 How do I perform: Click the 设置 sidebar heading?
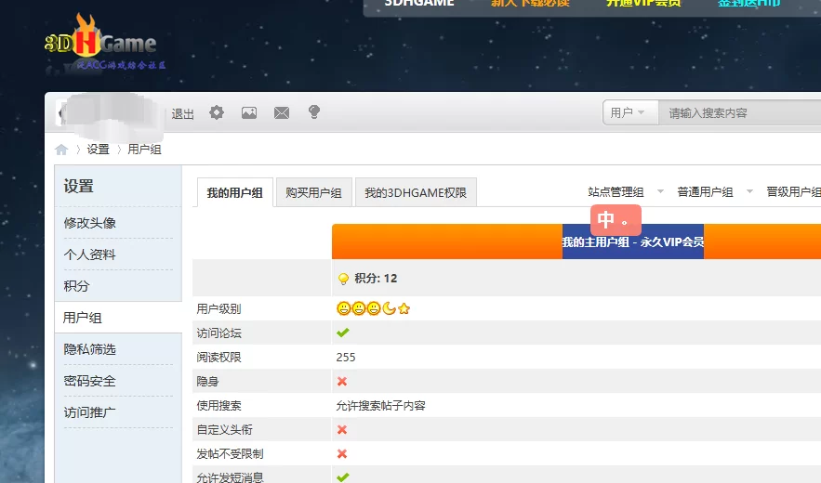[78, 187]
